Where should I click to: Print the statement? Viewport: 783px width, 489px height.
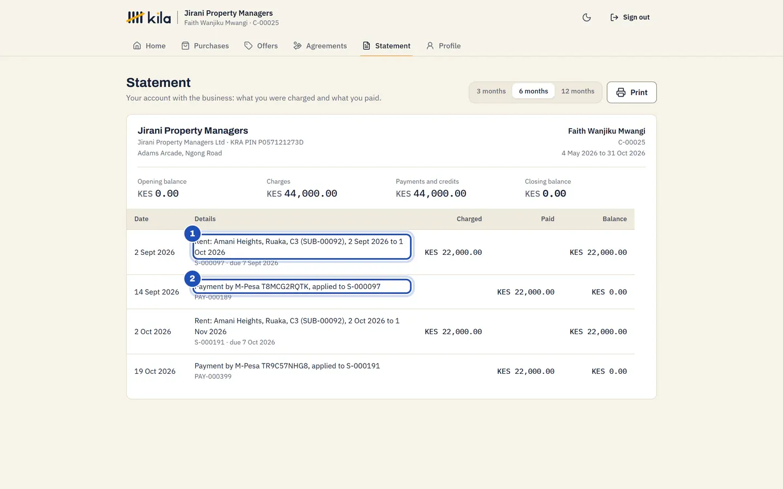point(632,92)
